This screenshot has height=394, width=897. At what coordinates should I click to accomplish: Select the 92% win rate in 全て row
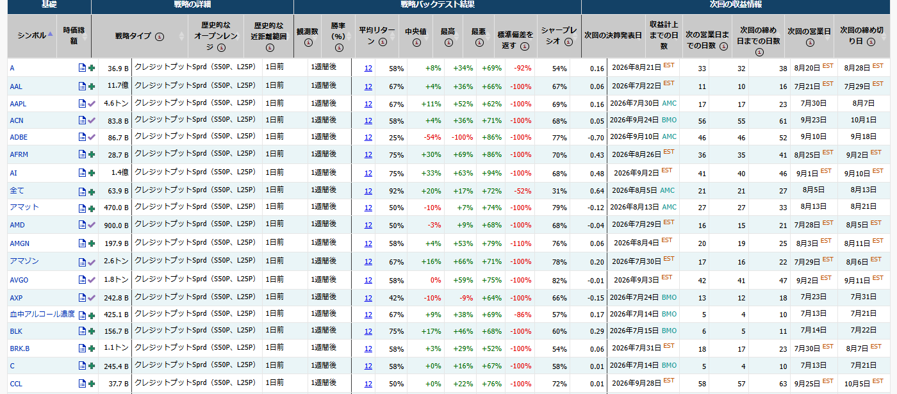(x=397, y=191)
